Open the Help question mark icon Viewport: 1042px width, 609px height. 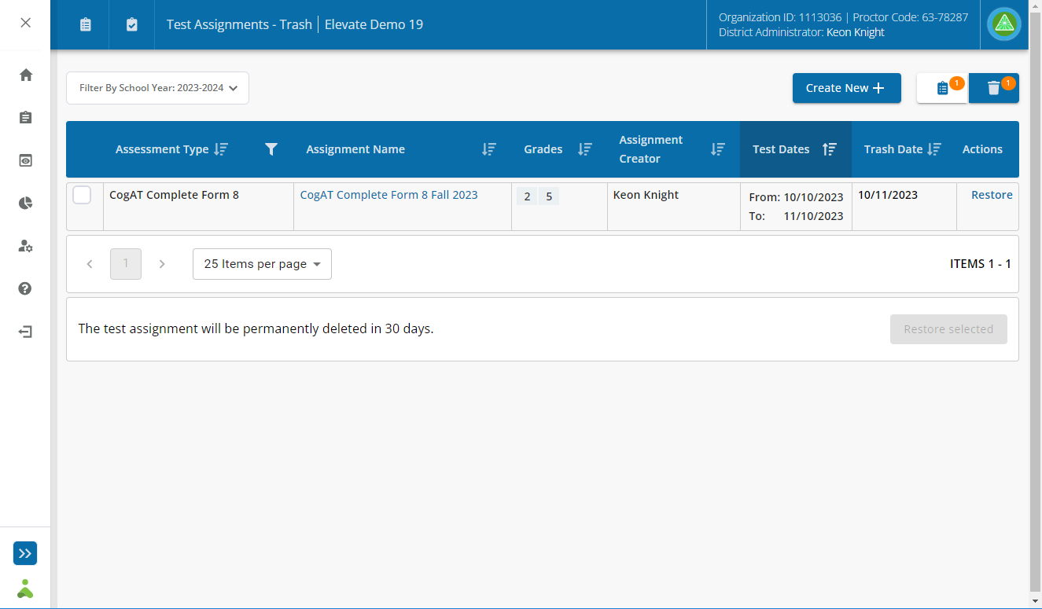point(25,288)
